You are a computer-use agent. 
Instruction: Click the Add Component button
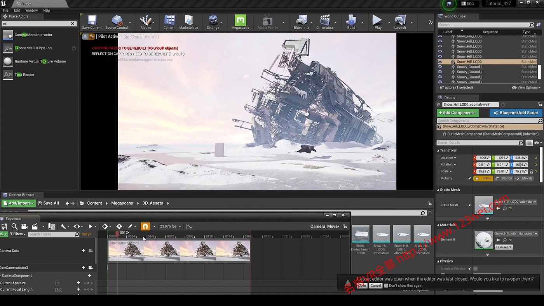coord(458,113)
